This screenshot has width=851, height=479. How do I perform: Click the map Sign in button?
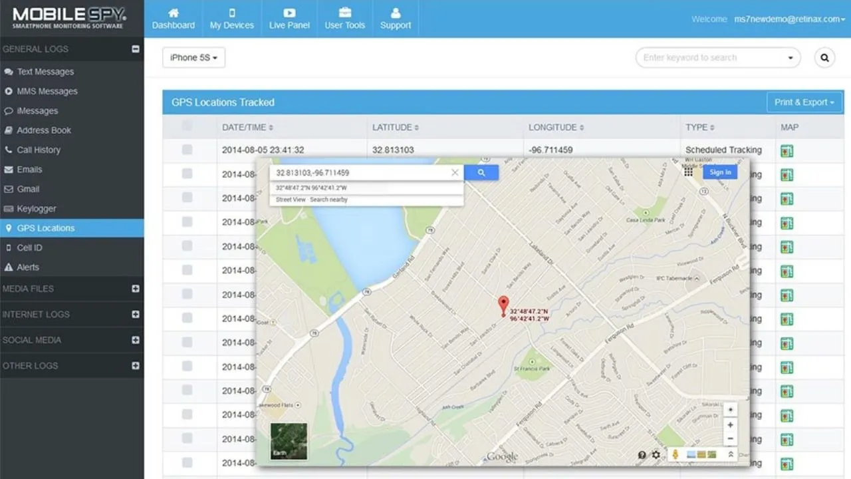point(720,172)
